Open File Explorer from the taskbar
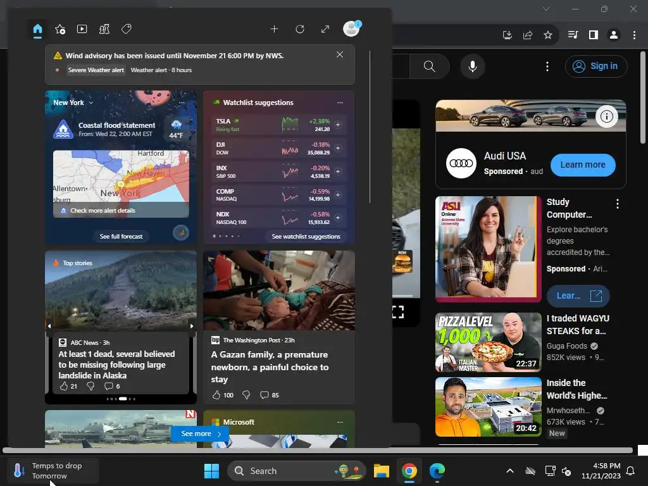 click(x=382, y=471)
